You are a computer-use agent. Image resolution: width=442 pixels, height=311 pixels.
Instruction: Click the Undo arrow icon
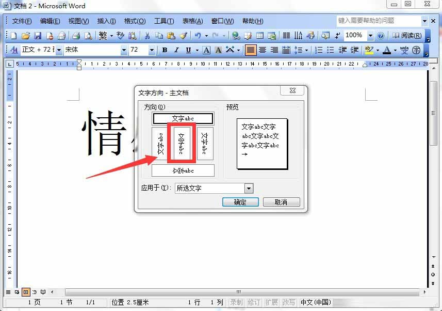pyautogui.click(x=198, y=36)
